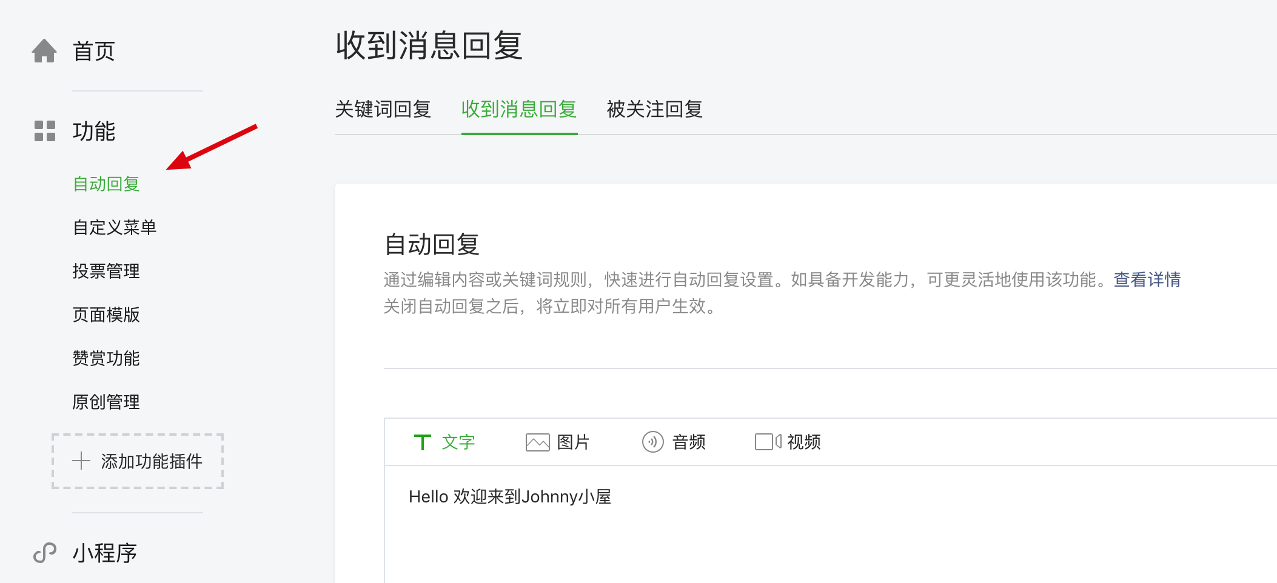Image resolution: width=1277 pixels, height=583 pixels.
Task: Navigate to 页面模版 page templates
Action: (x=106, y=315)
